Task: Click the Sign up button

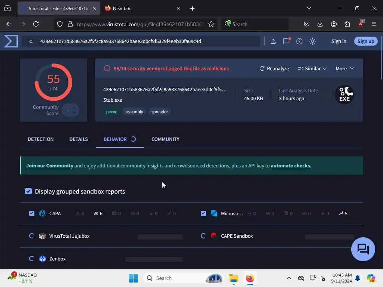Action: pyautogui.click(x=366, y=41)
